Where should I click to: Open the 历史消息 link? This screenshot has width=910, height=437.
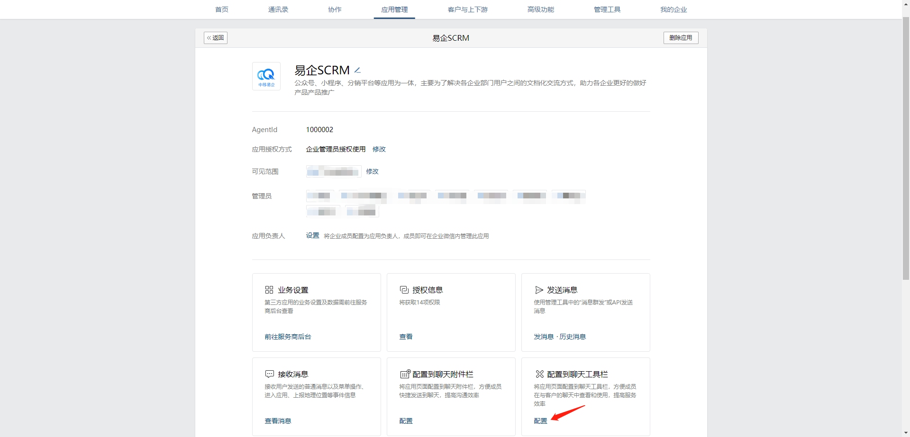[x=573, y=337]
